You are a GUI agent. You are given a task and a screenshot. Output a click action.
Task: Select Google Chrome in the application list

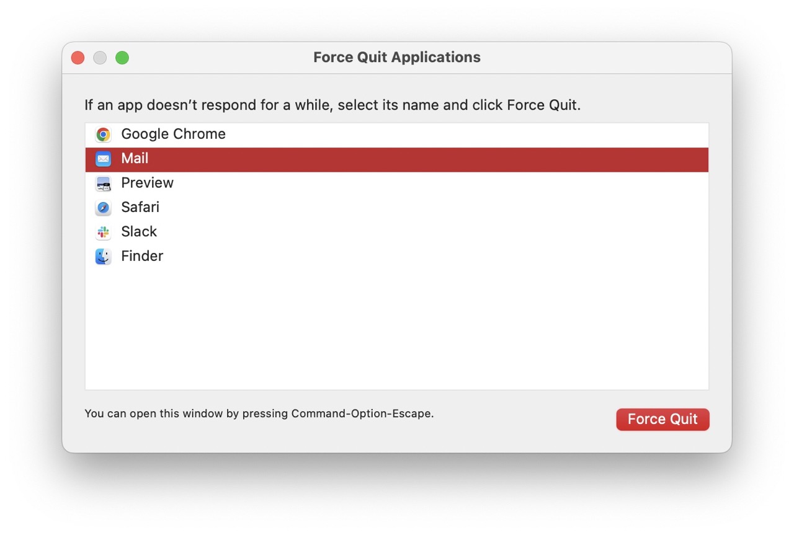pyautogui.click(x=173, y=134)
